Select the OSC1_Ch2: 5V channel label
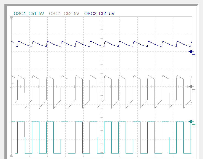Screen dimensions: 203x159 [x=64, y=14]
